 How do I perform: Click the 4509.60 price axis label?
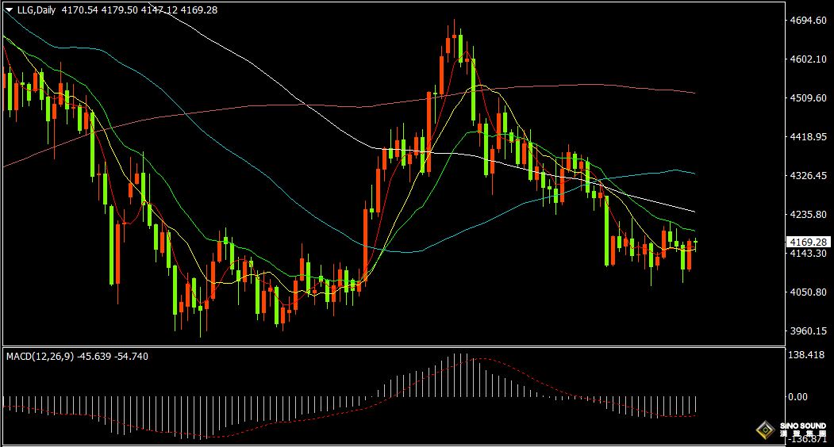pyautogui.click(x=809, y=97)
